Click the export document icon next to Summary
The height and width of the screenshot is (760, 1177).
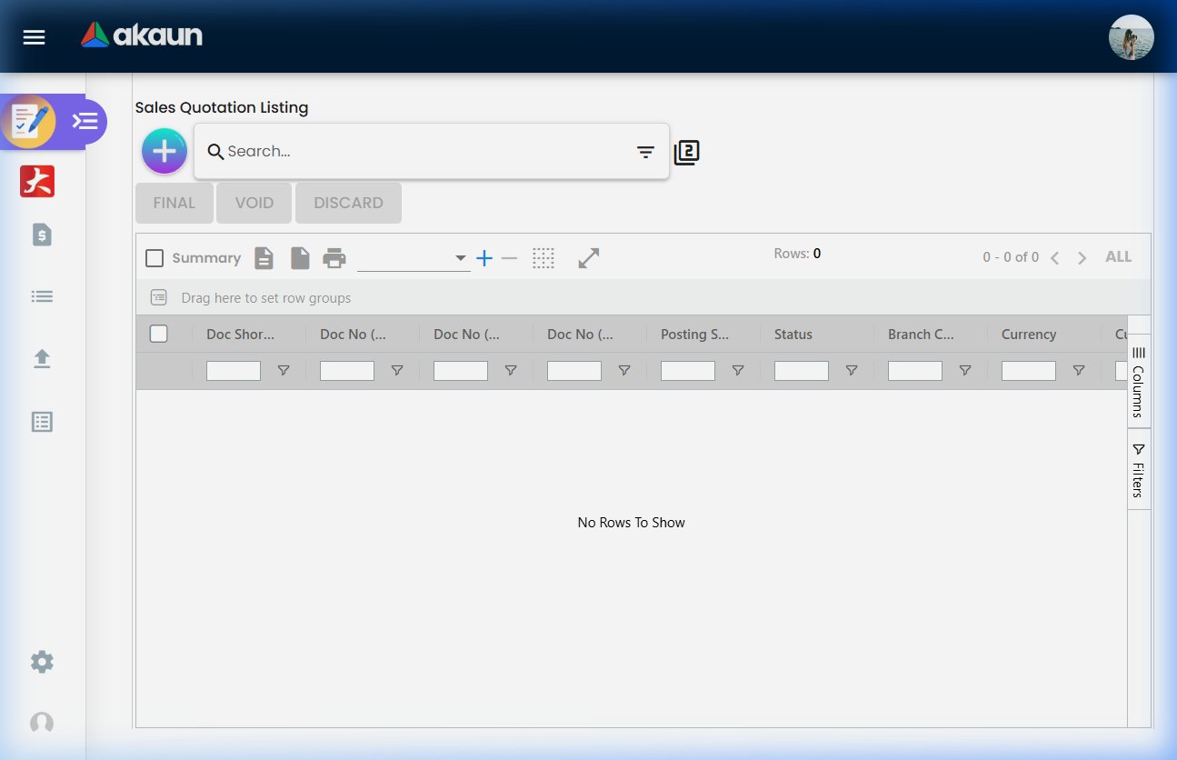264,257
